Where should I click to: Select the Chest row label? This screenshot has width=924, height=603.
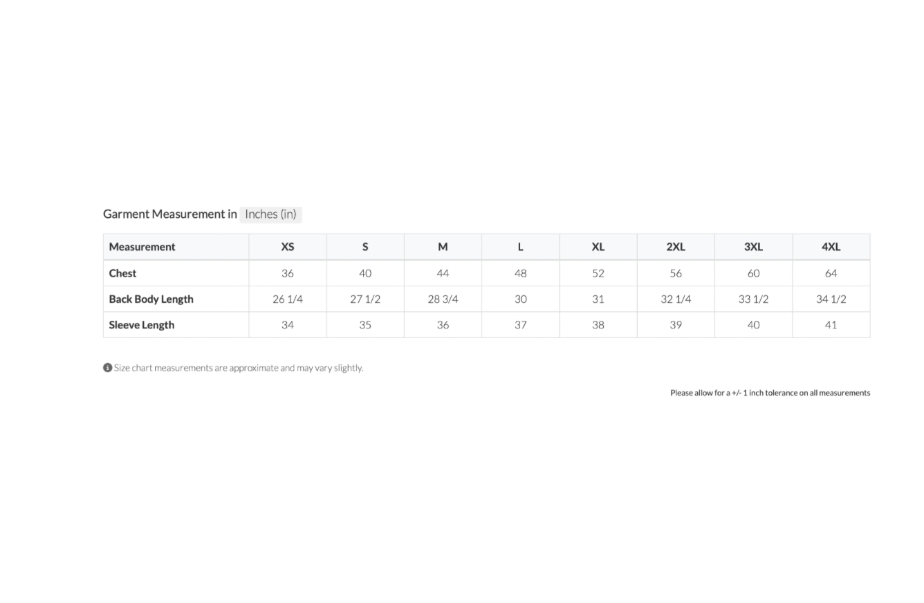coord(122,273)
